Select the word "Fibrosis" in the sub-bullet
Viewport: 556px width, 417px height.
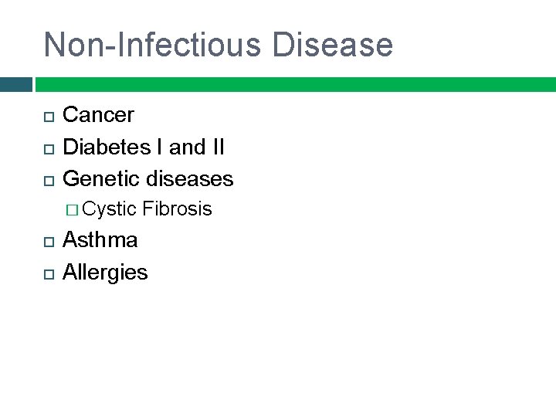[x=177, y=209]
